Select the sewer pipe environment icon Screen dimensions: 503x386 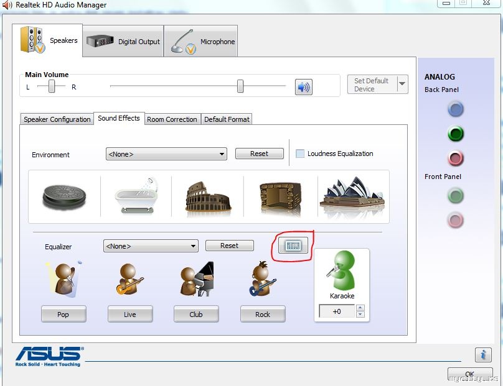coord(65,196)
